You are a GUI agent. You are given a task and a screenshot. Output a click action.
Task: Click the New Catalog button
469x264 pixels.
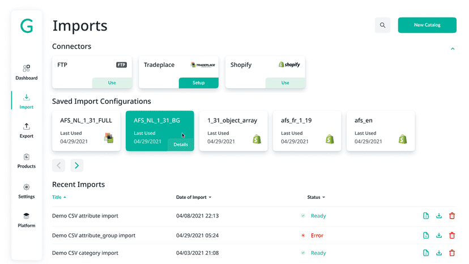(x=427, y=25)
